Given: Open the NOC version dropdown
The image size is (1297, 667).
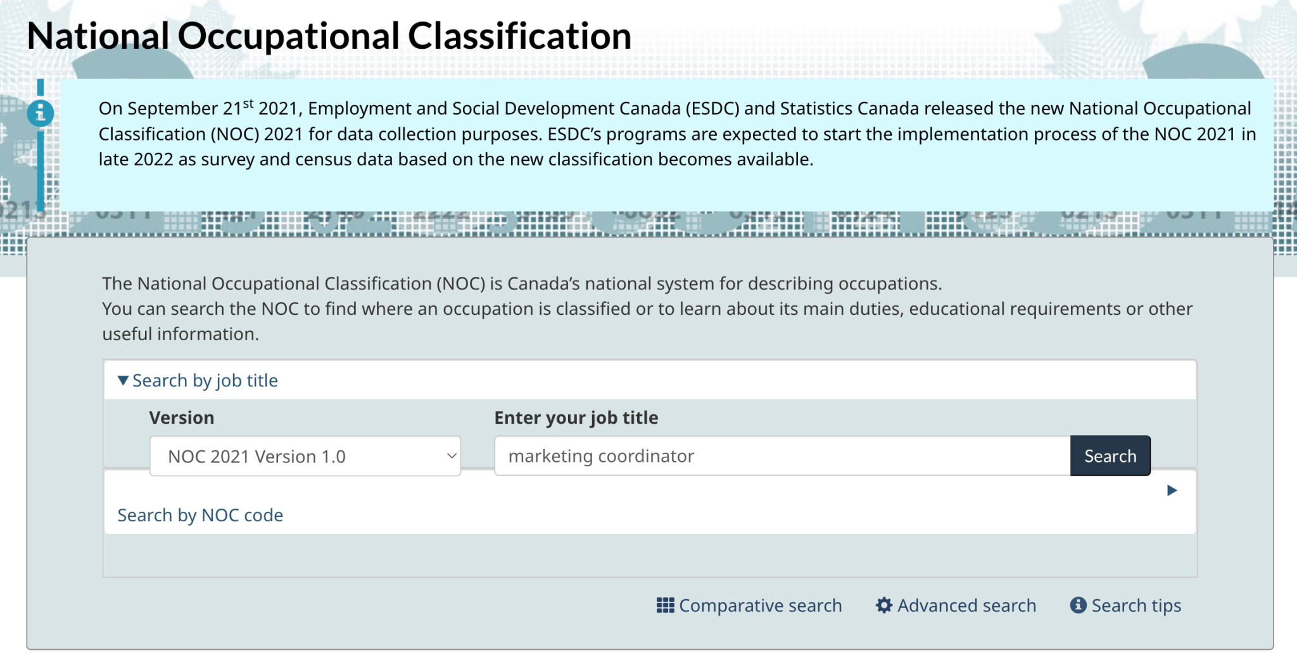Looking at the screenshot, I should [x=304, y=456].
